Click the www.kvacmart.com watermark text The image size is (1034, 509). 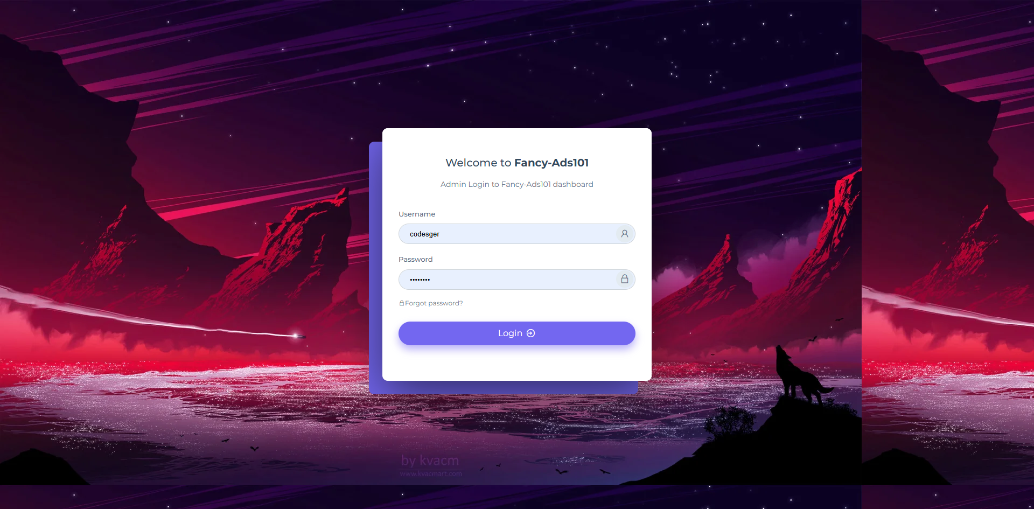point(431,474)
